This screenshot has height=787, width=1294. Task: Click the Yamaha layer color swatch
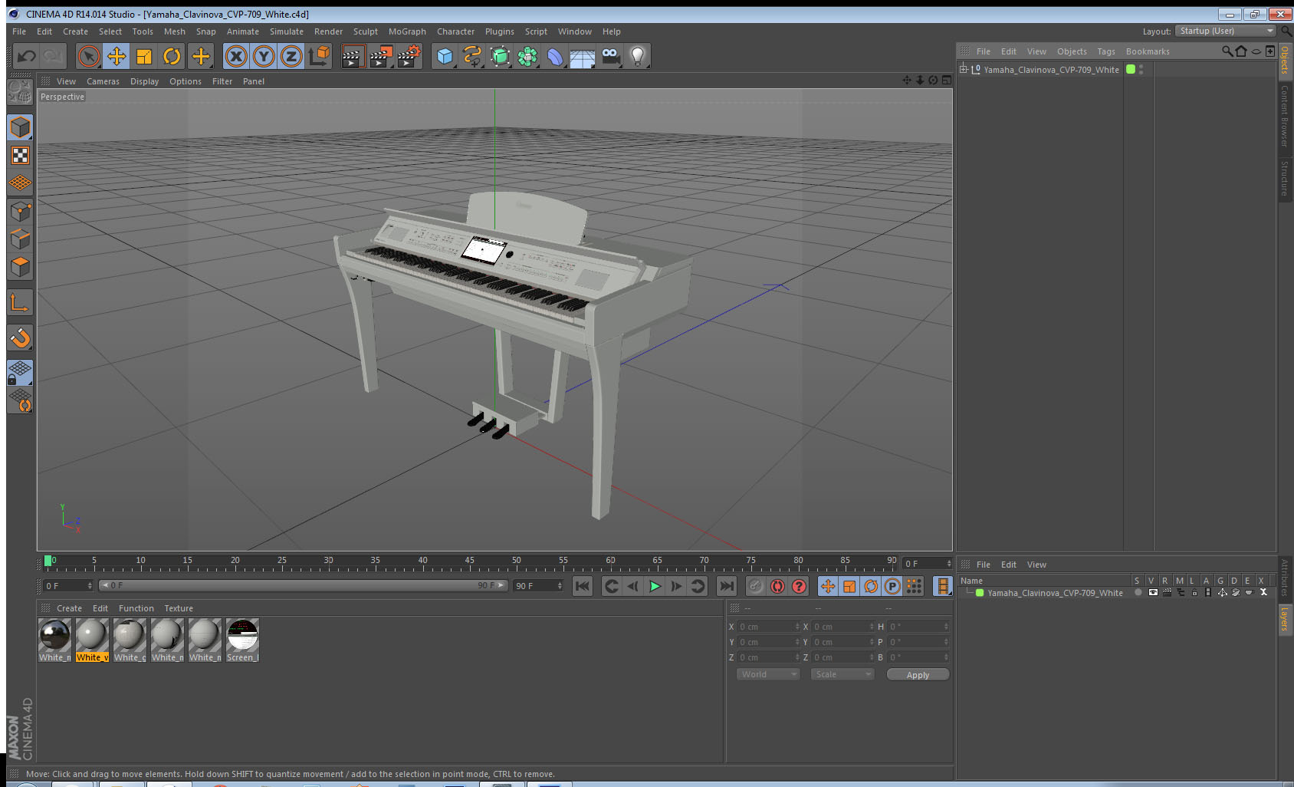click(980, 593)
